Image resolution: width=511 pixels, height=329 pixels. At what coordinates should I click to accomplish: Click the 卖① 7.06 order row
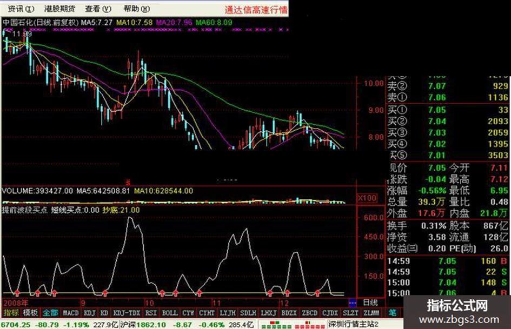point(448,97)
